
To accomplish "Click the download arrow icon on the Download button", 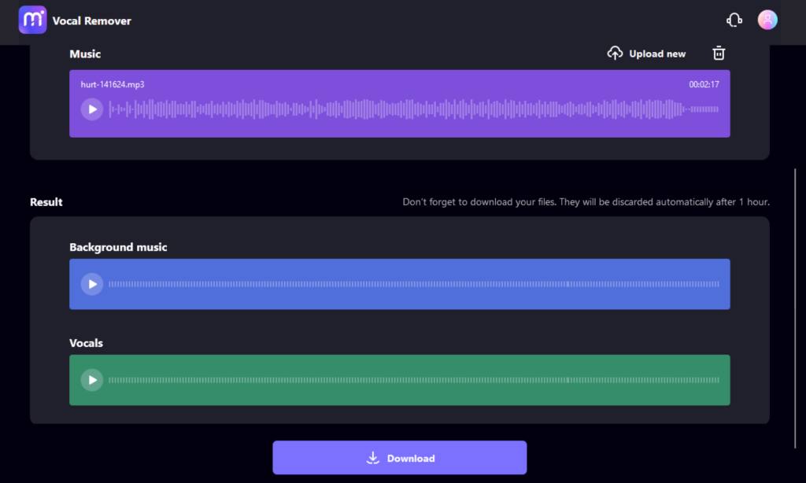I will tap(373, 458).
